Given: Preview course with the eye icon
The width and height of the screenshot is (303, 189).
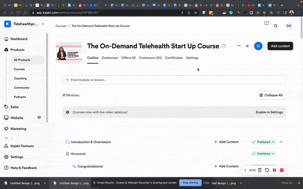Looking at the screenshot, I should [247, 46].
